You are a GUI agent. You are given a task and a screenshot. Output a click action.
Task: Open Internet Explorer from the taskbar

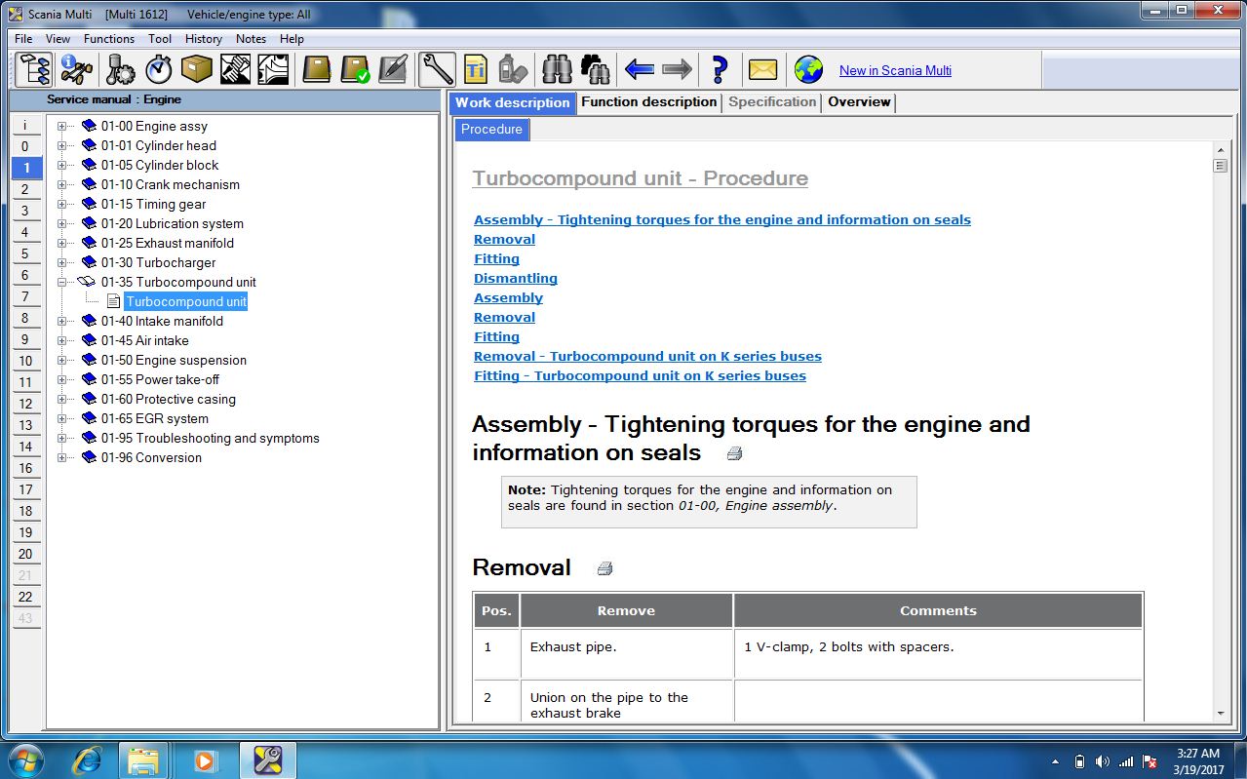(87, 760)
